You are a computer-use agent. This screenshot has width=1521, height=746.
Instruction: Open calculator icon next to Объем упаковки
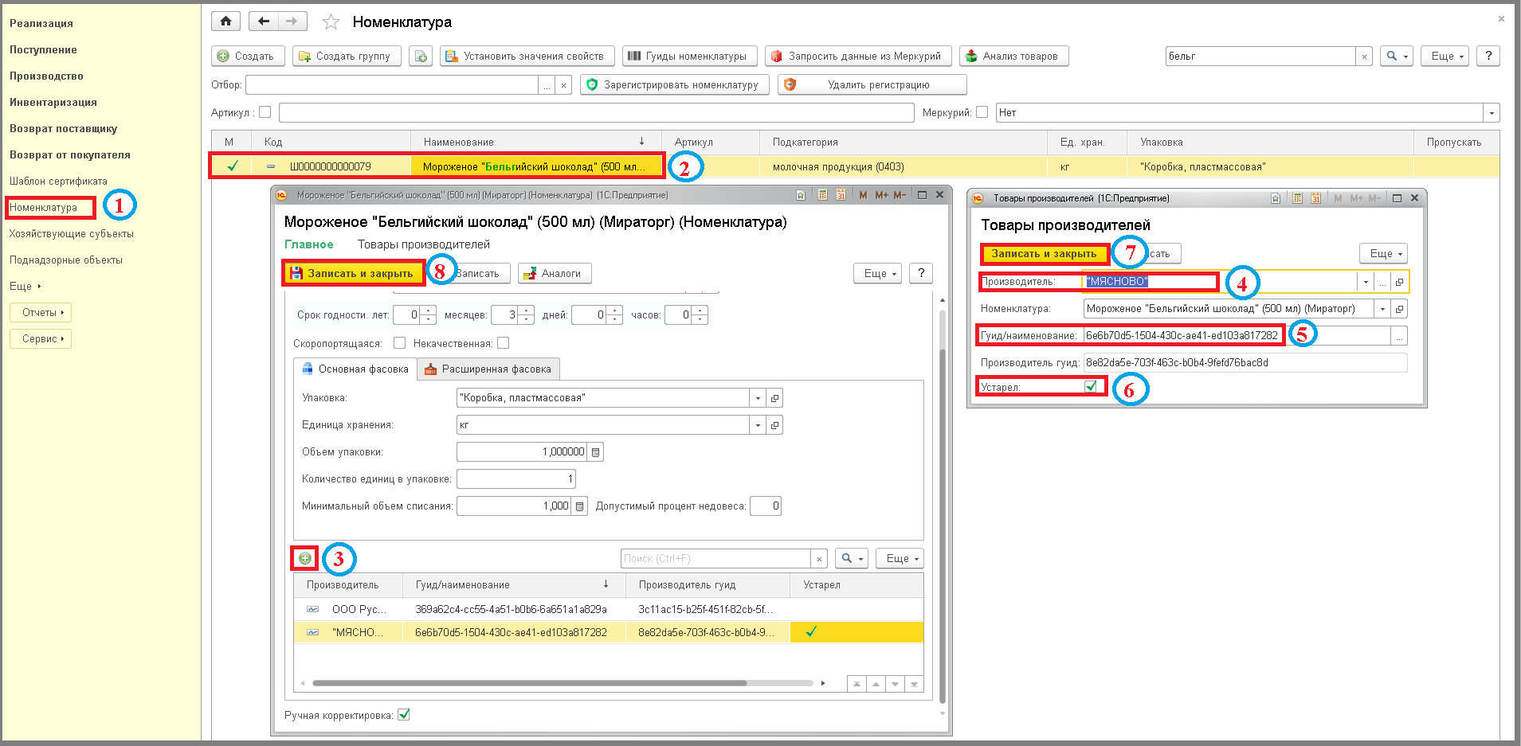(x=595, y=452)
